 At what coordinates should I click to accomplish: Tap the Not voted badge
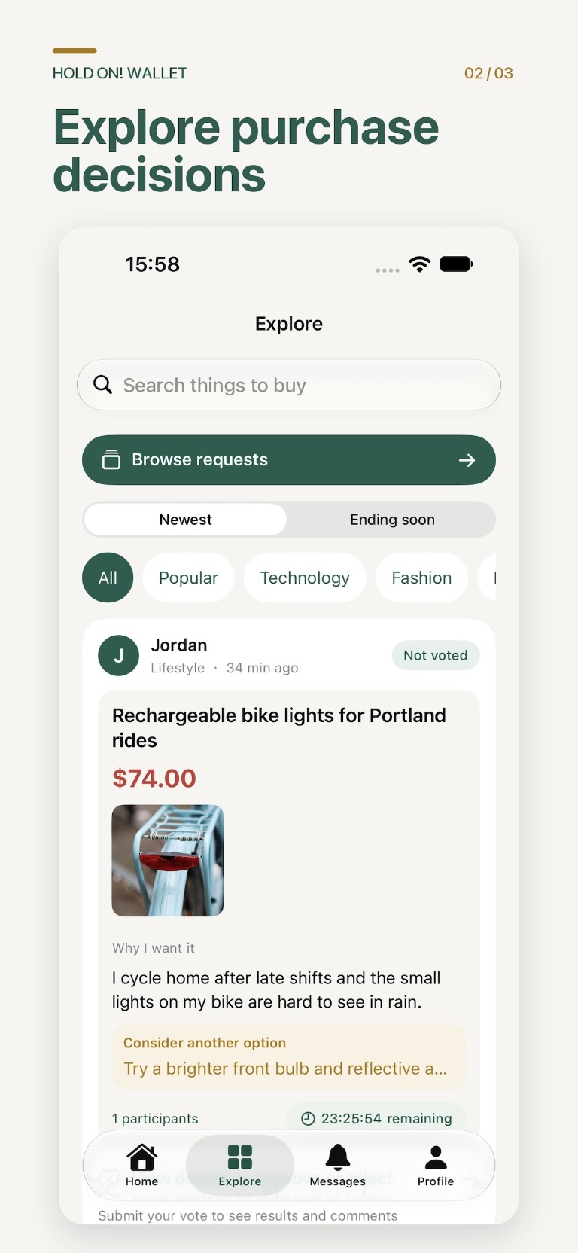[x=436, y=655]
